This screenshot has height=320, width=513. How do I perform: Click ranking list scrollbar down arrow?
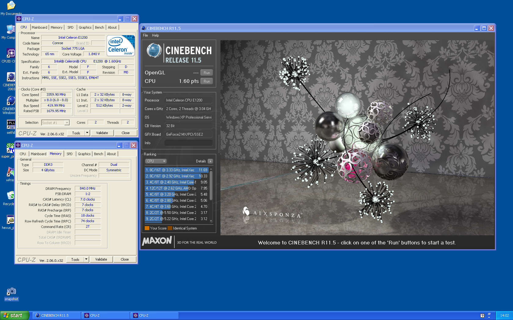(x=211, y=221)
